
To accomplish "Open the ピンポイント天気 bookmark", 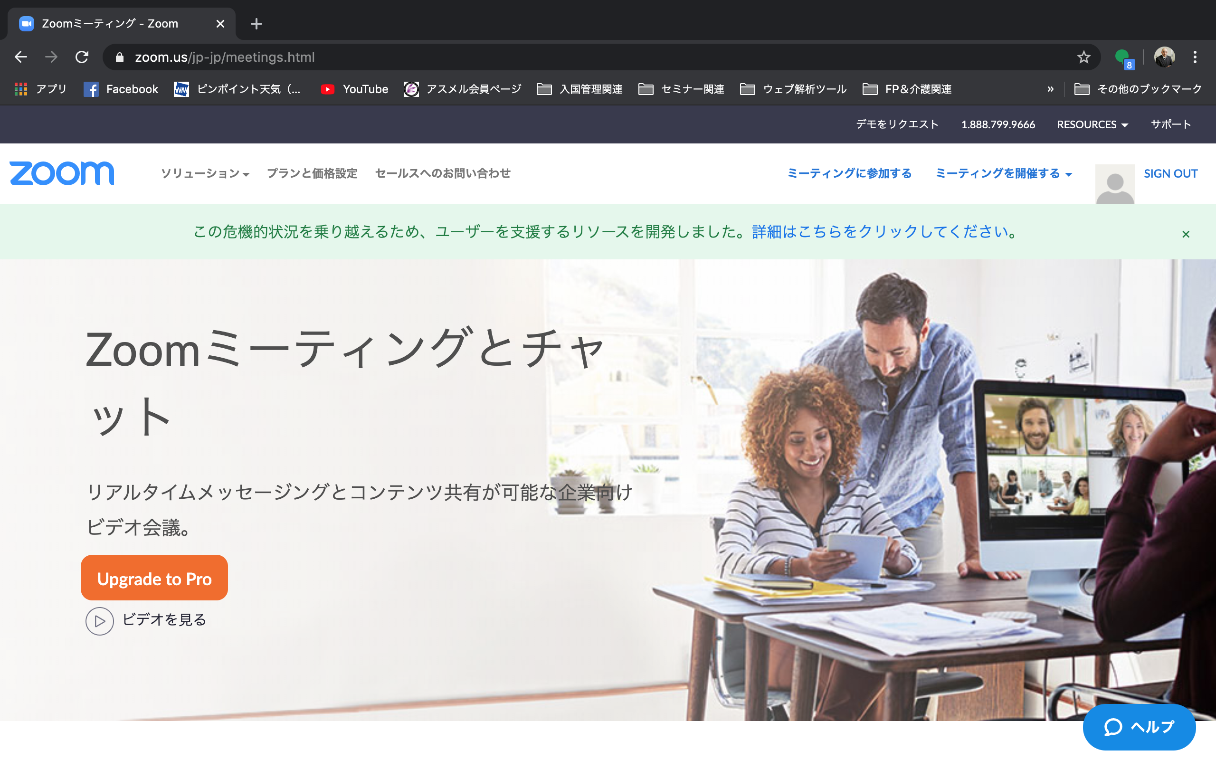I will coord(237,89).
